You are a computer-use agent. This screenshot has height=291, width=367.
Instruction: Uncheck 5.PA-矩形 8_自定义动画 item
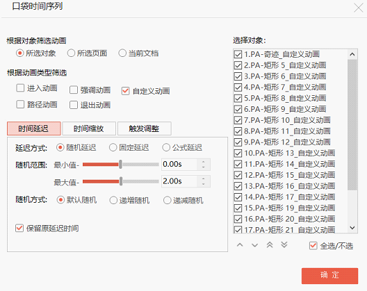[x=238, y=98]
